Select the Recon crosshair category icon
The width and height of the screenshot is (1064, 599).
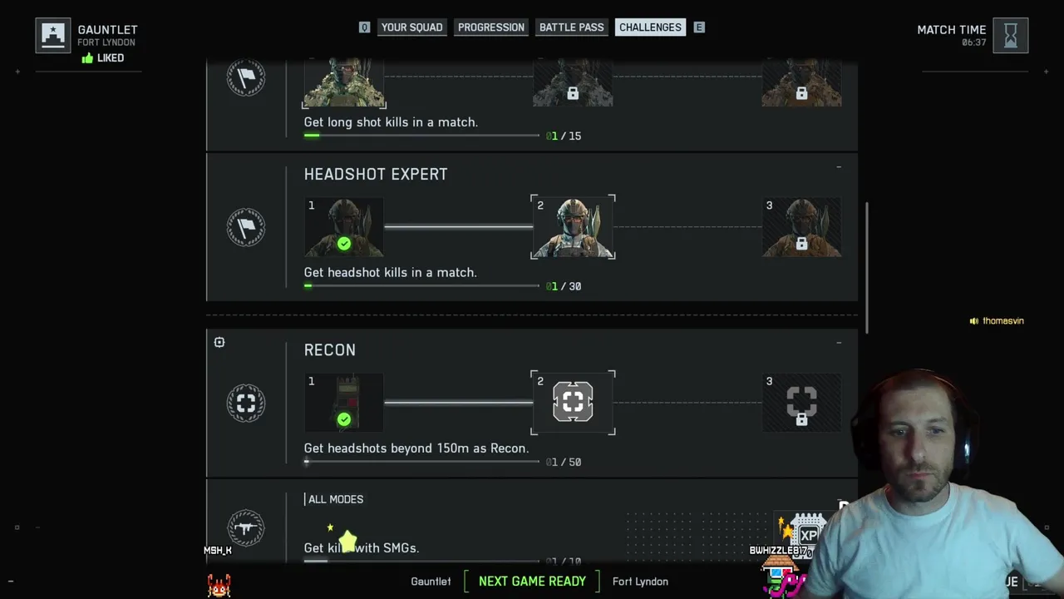click(x=246, y=403)
